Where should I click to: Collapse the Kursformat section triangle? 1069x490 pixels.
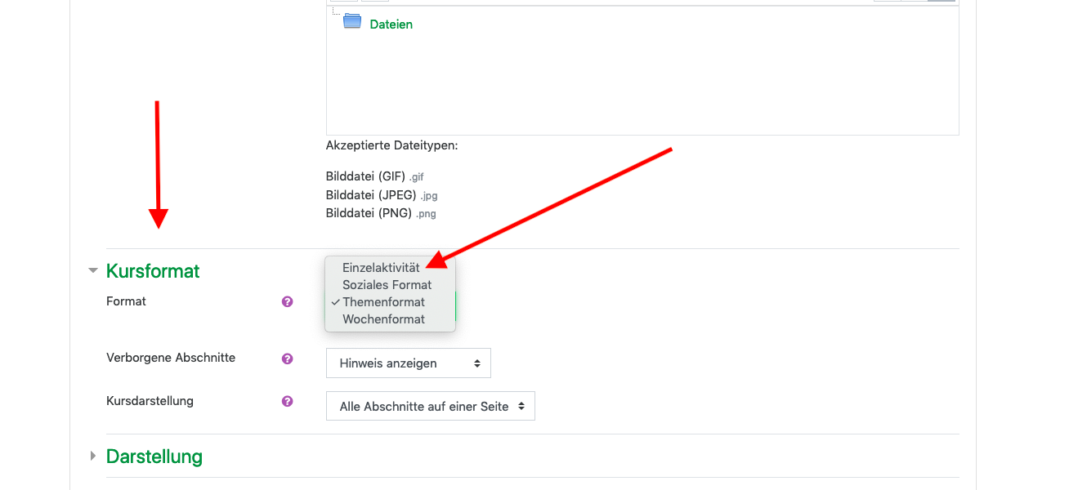[x=93, y=270]
